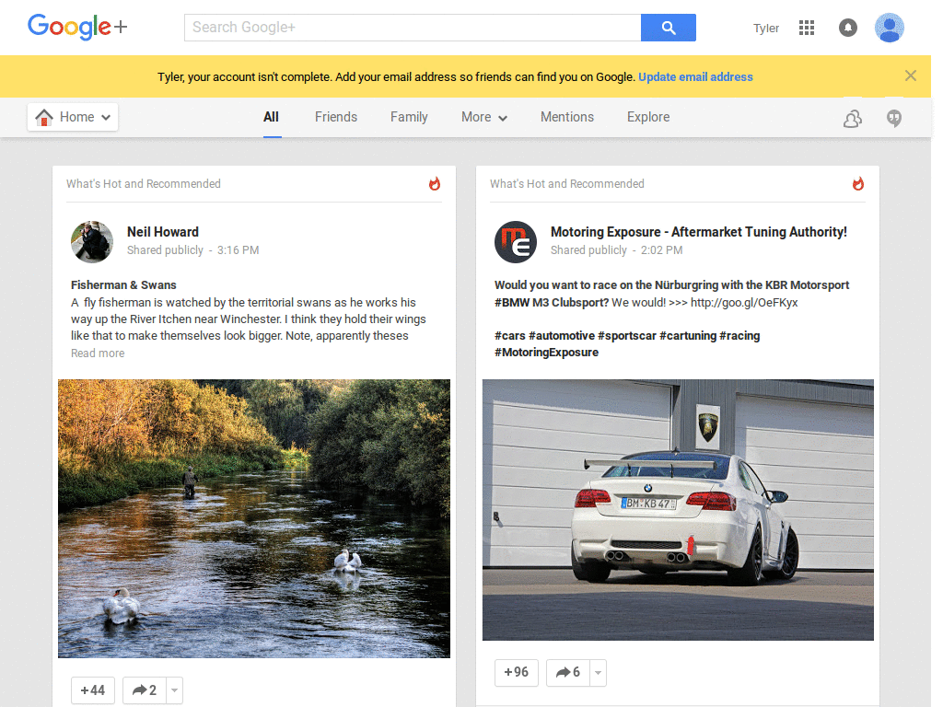Expand share options beside the 2 count
943x707 pixels.
click(174, 690)
